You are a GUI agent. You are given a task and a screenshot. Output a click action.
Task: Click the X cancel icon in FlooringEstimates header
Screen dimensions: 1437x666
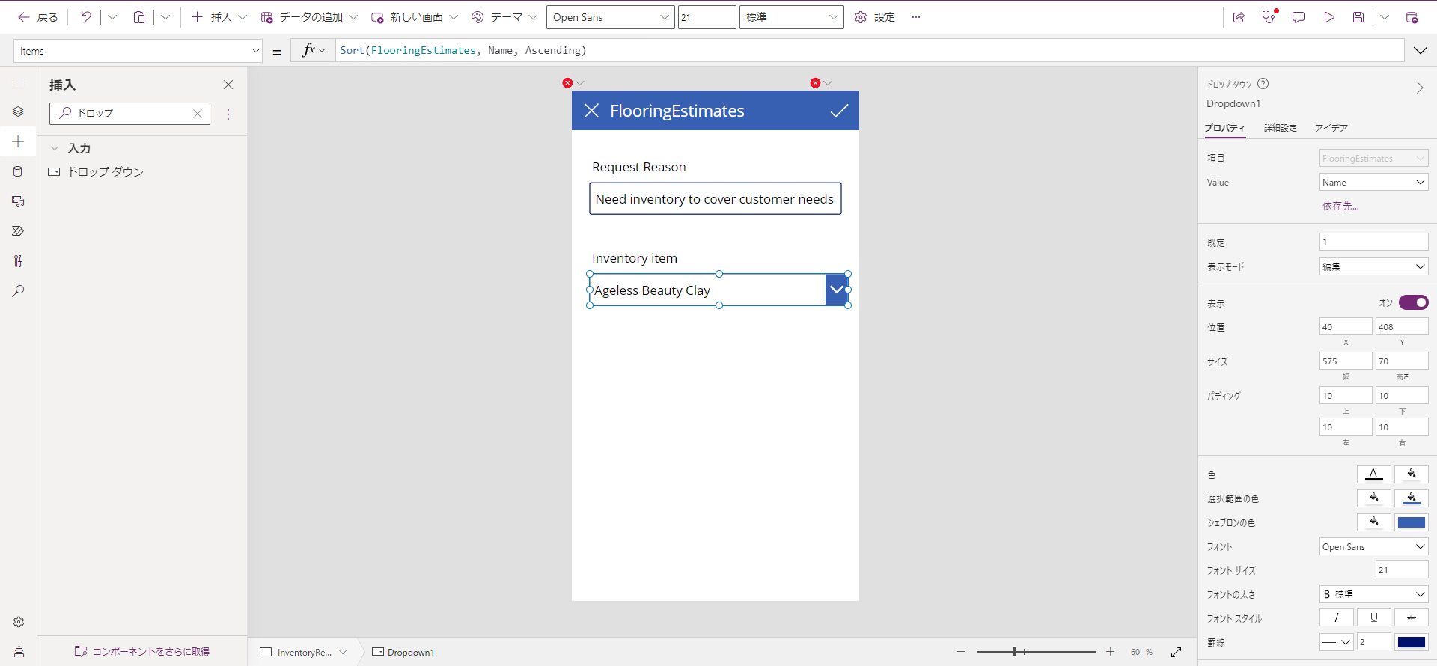[x=591, y=111]
